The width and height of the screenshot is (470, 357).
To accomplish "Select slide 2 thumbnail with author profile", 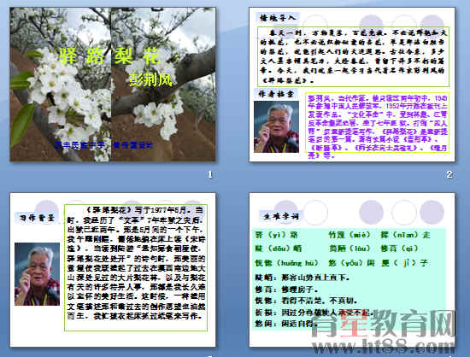I will [352, 85].
